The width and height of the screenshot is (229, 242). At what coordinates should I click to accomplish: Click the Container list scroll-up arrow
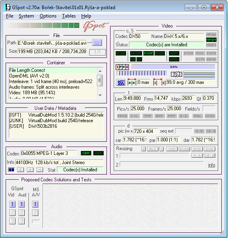(100, 71)
